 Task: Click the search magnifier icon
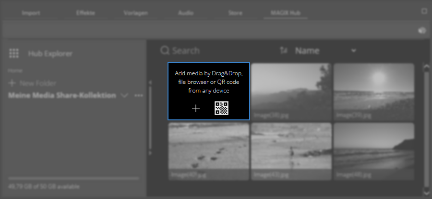click(x=165, y=50)
